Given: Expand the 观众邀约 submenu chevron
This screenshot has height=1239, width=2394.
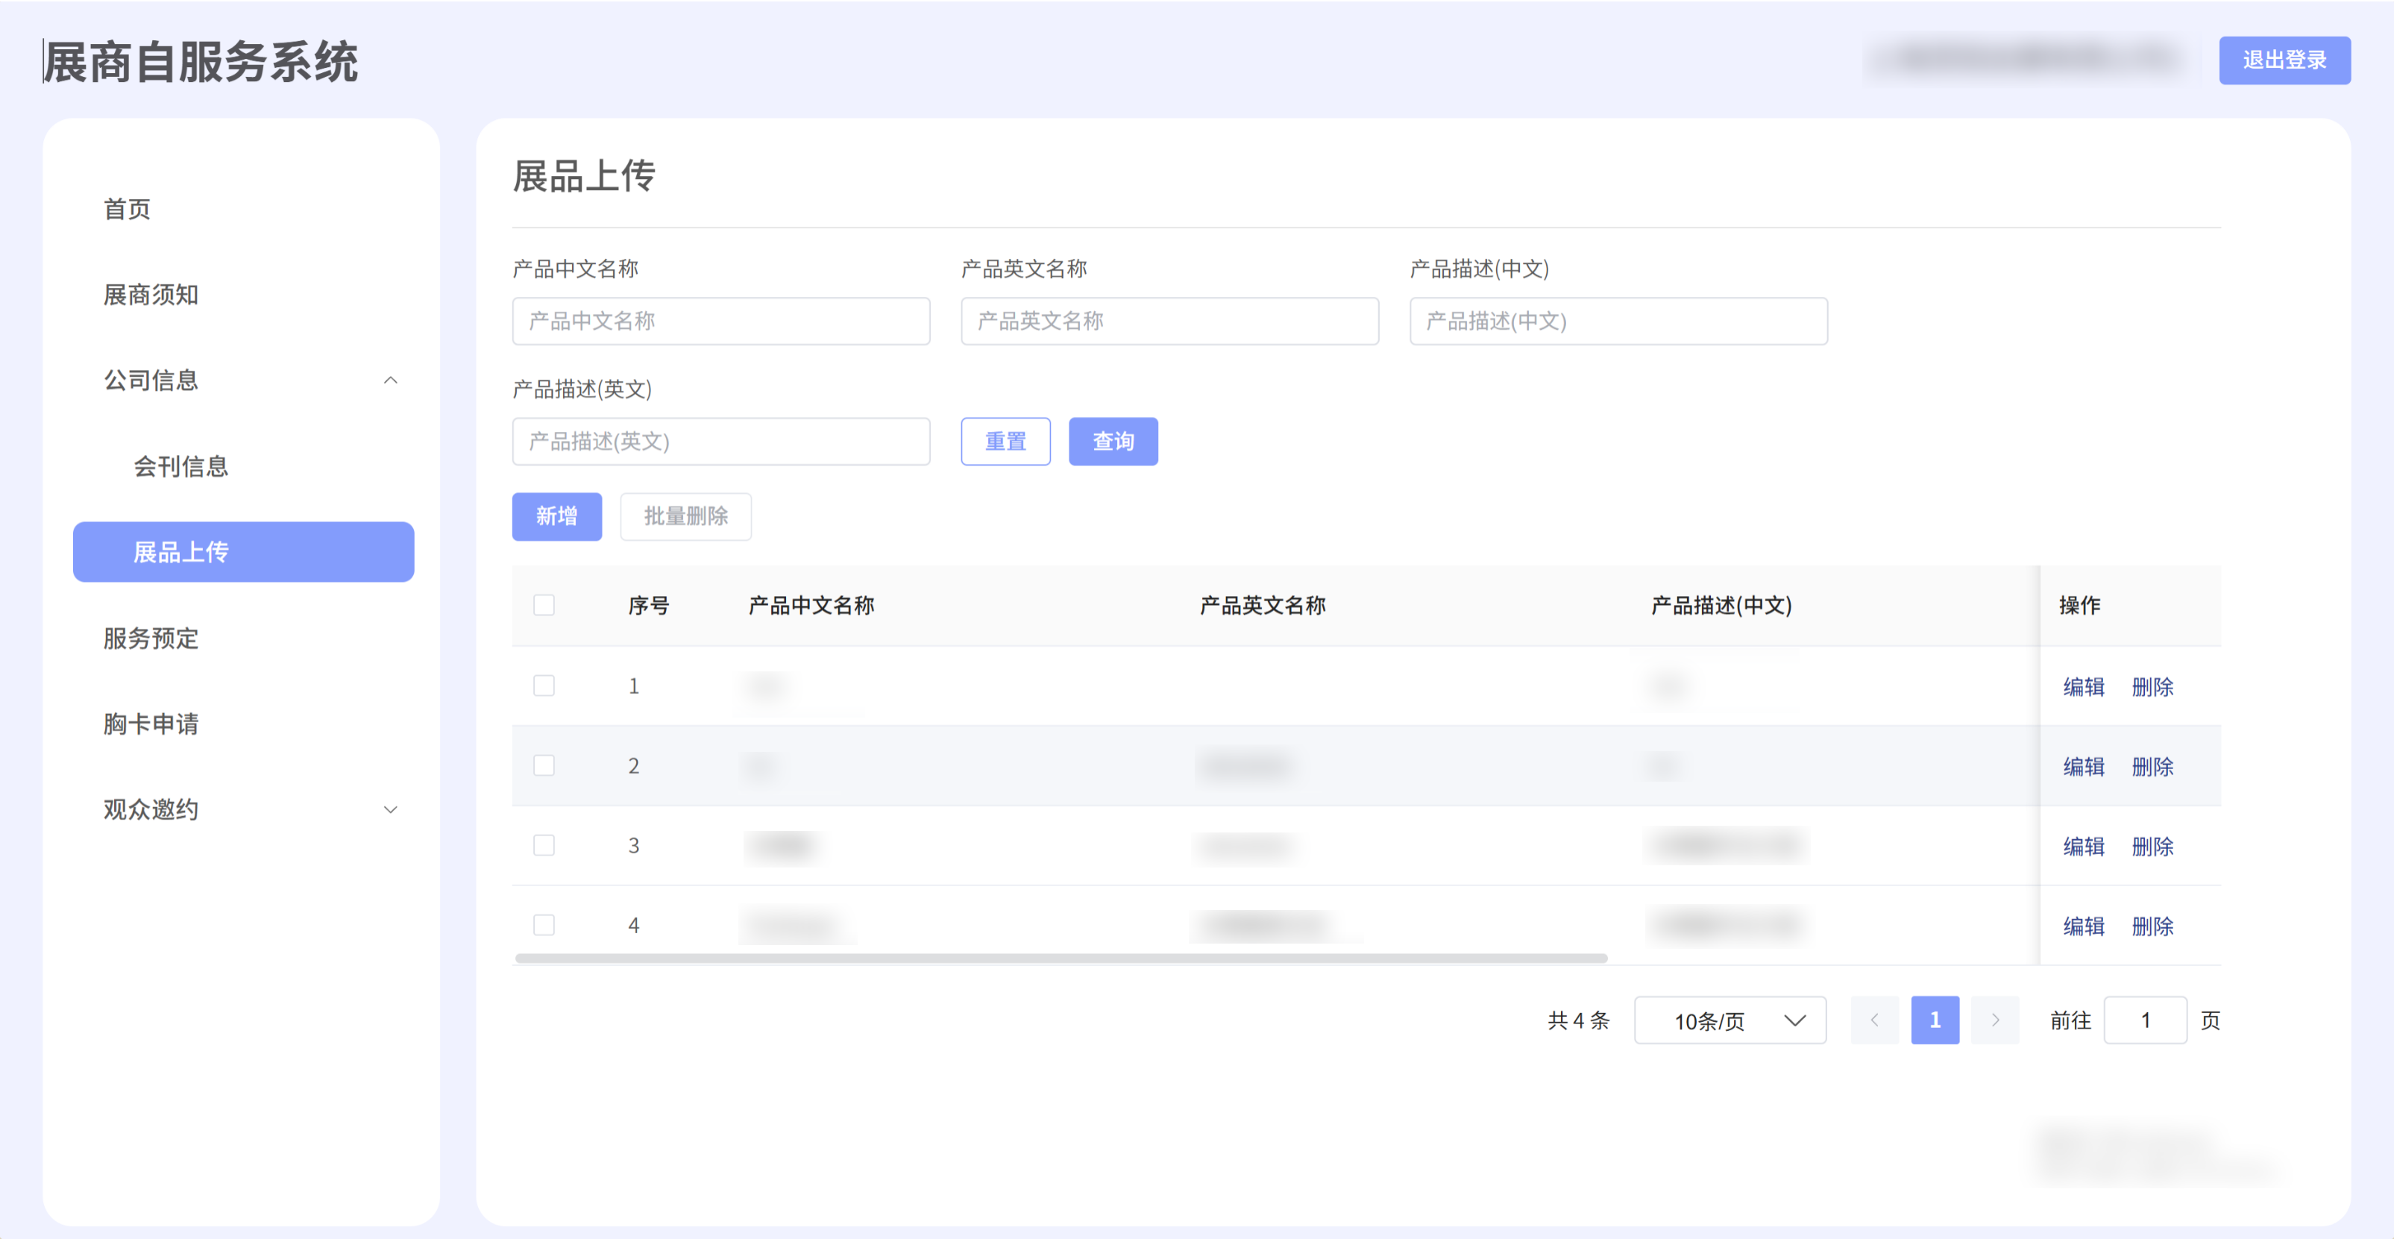Looking at the screenshot, I should pyautogui.click(x=390, y=809).
